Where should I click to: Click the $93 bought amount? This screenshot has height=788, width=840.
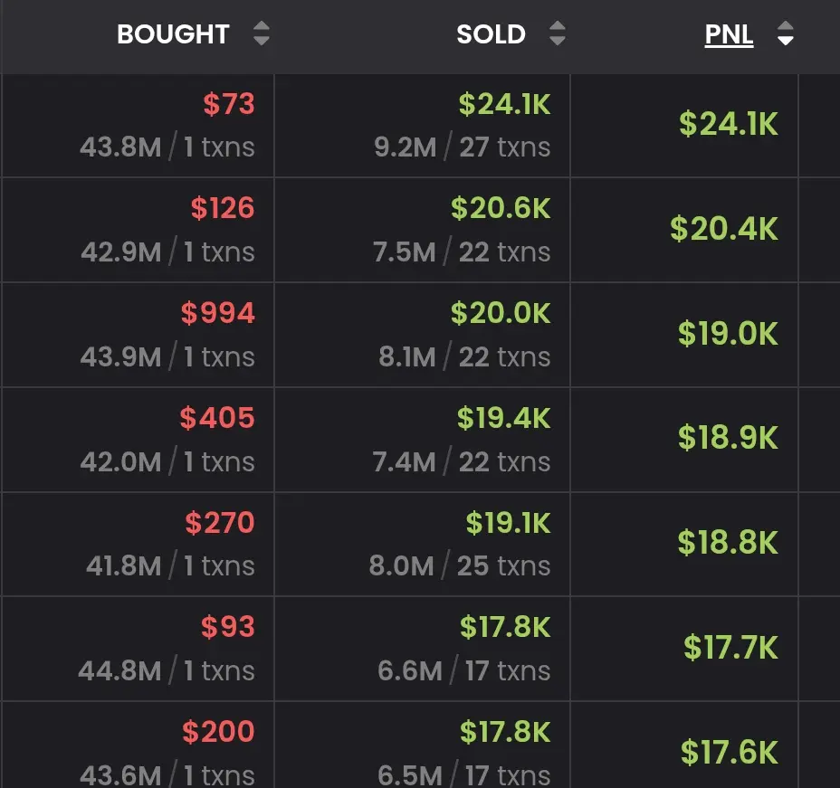click(x=228, y=627)
